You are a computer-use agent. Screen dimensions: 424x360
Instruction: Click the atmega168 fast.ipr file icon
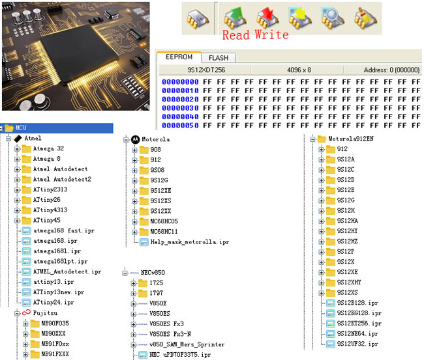pos(26,230)
